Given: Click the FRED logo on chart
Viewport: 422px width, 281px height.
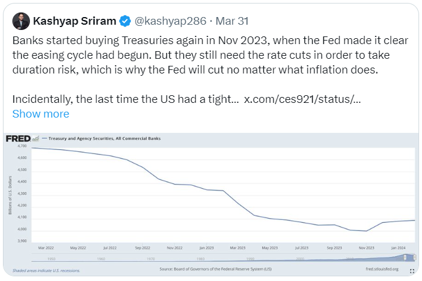Looking at the screenshot, I should (x=18, y=139).
